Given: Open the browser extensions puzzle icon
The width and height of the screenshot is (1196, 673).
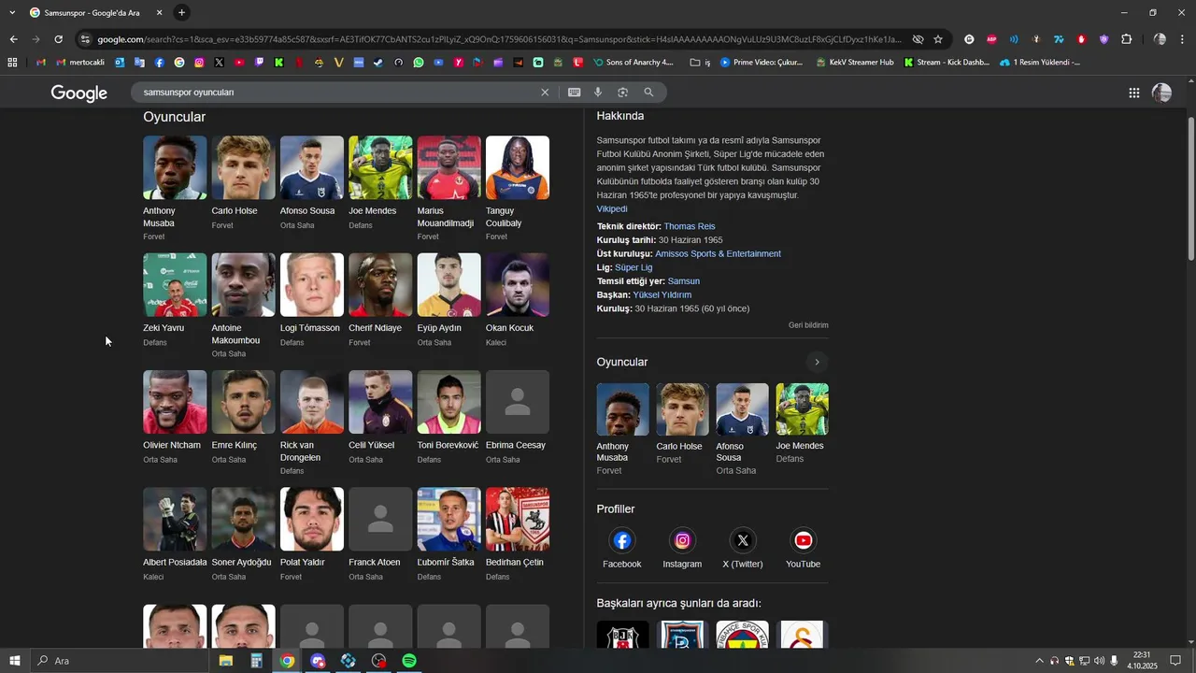Looking at the screenshot, I should (1126, 39).
